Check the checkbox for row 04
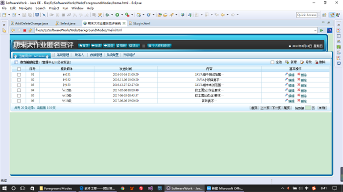Viewport: 343px width, 192px height. click(19, 90)
